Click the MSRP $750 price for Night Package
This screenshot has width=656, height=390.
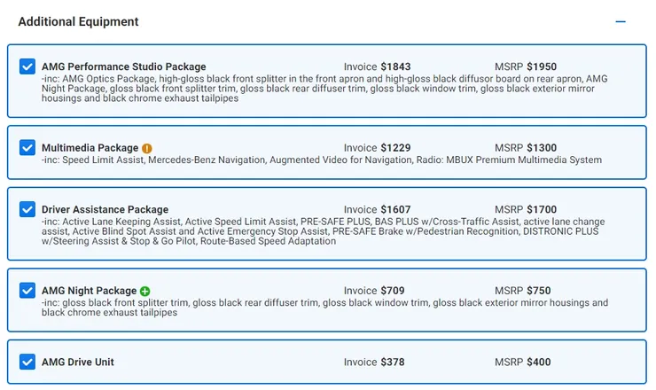pyautogui.click(x=522, y=291)
